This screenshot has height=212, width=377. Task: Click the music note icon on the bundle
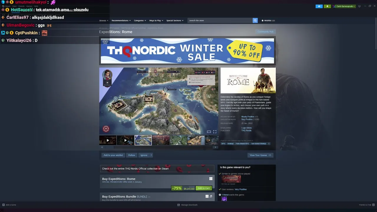(x=211, y=196)
